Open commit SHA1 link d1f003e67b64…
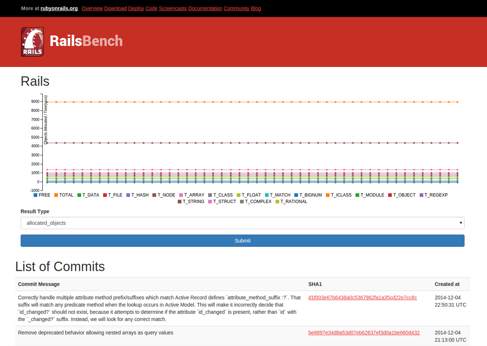Image resolution: width=487 pixels, height=346 pixels. click(x=362, y=298)
